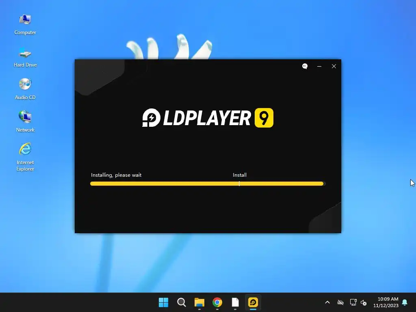Open the notifications bell icon

(x=405, y=302)
